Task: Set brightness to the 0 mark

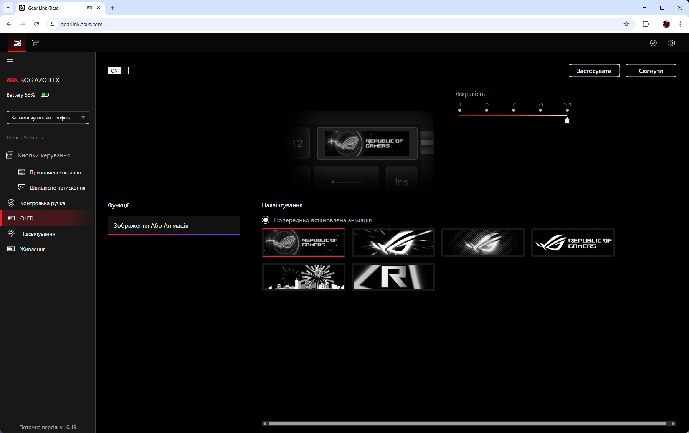Action: [460, 110]
